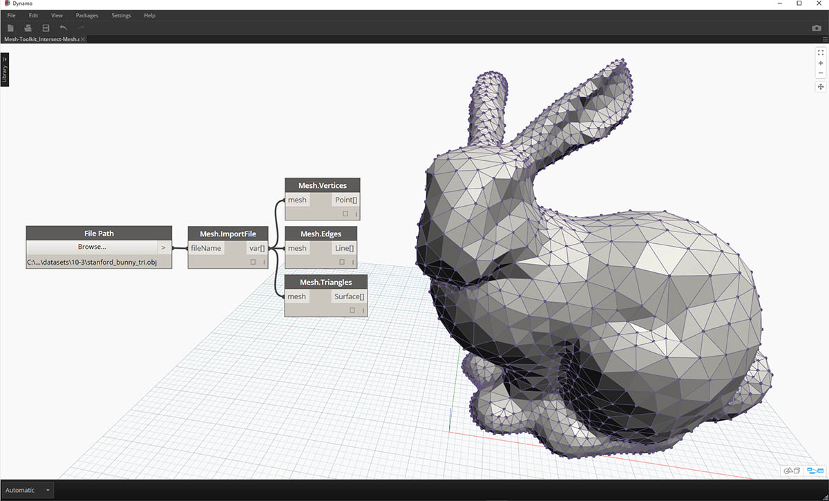Click the Zoom Out icon in viewport controls
The height and width of the screenshot is (501, 829).
click(821, 73)
